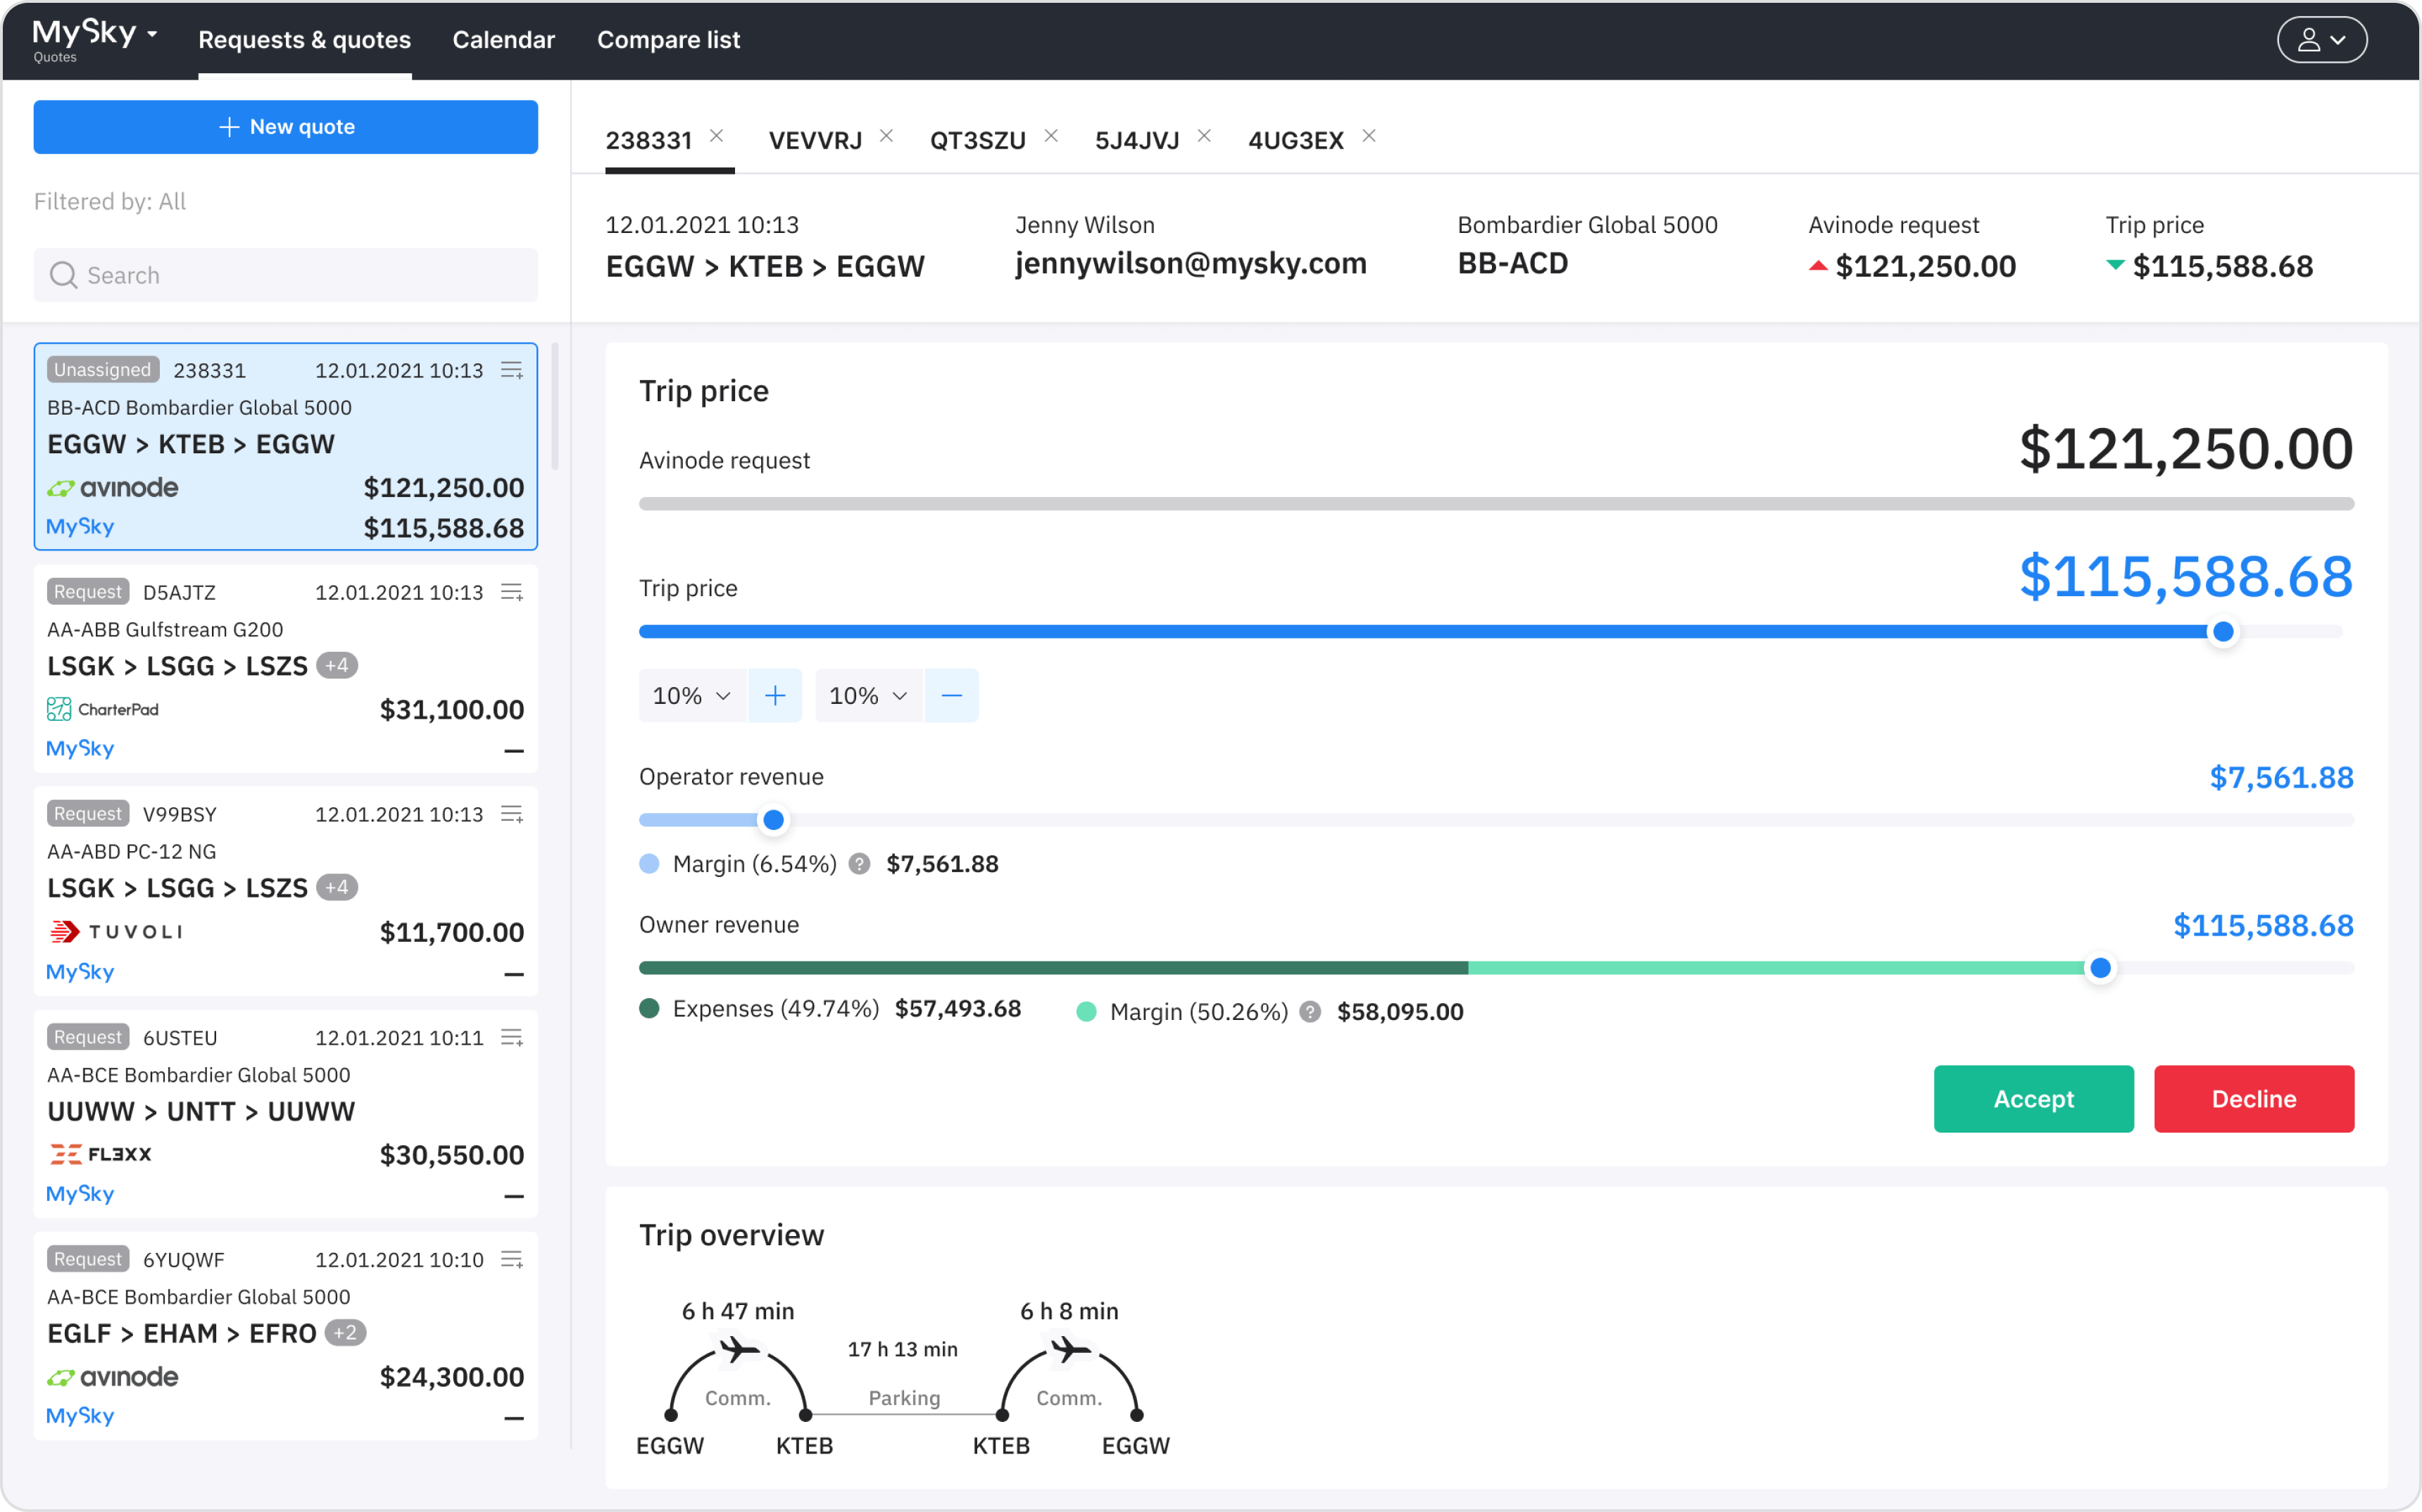This screenshot has width=2422, height=1512.
Task: Close the 238331 tab
Action: click(717, 136)
